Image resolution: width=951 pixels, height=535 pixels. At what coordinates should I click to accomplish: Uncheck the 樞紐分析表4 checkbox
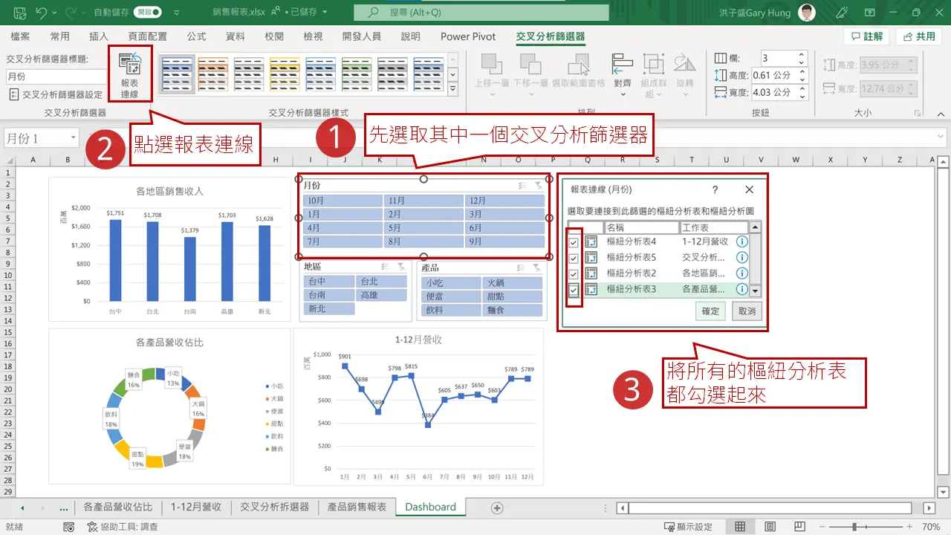(x=574, y=242)
